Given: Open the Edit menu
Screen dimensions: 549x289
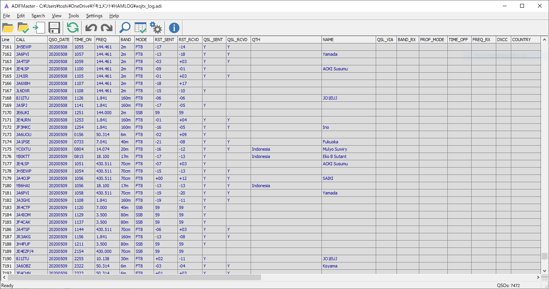Looking at the screenshot, I should point(21,16).
